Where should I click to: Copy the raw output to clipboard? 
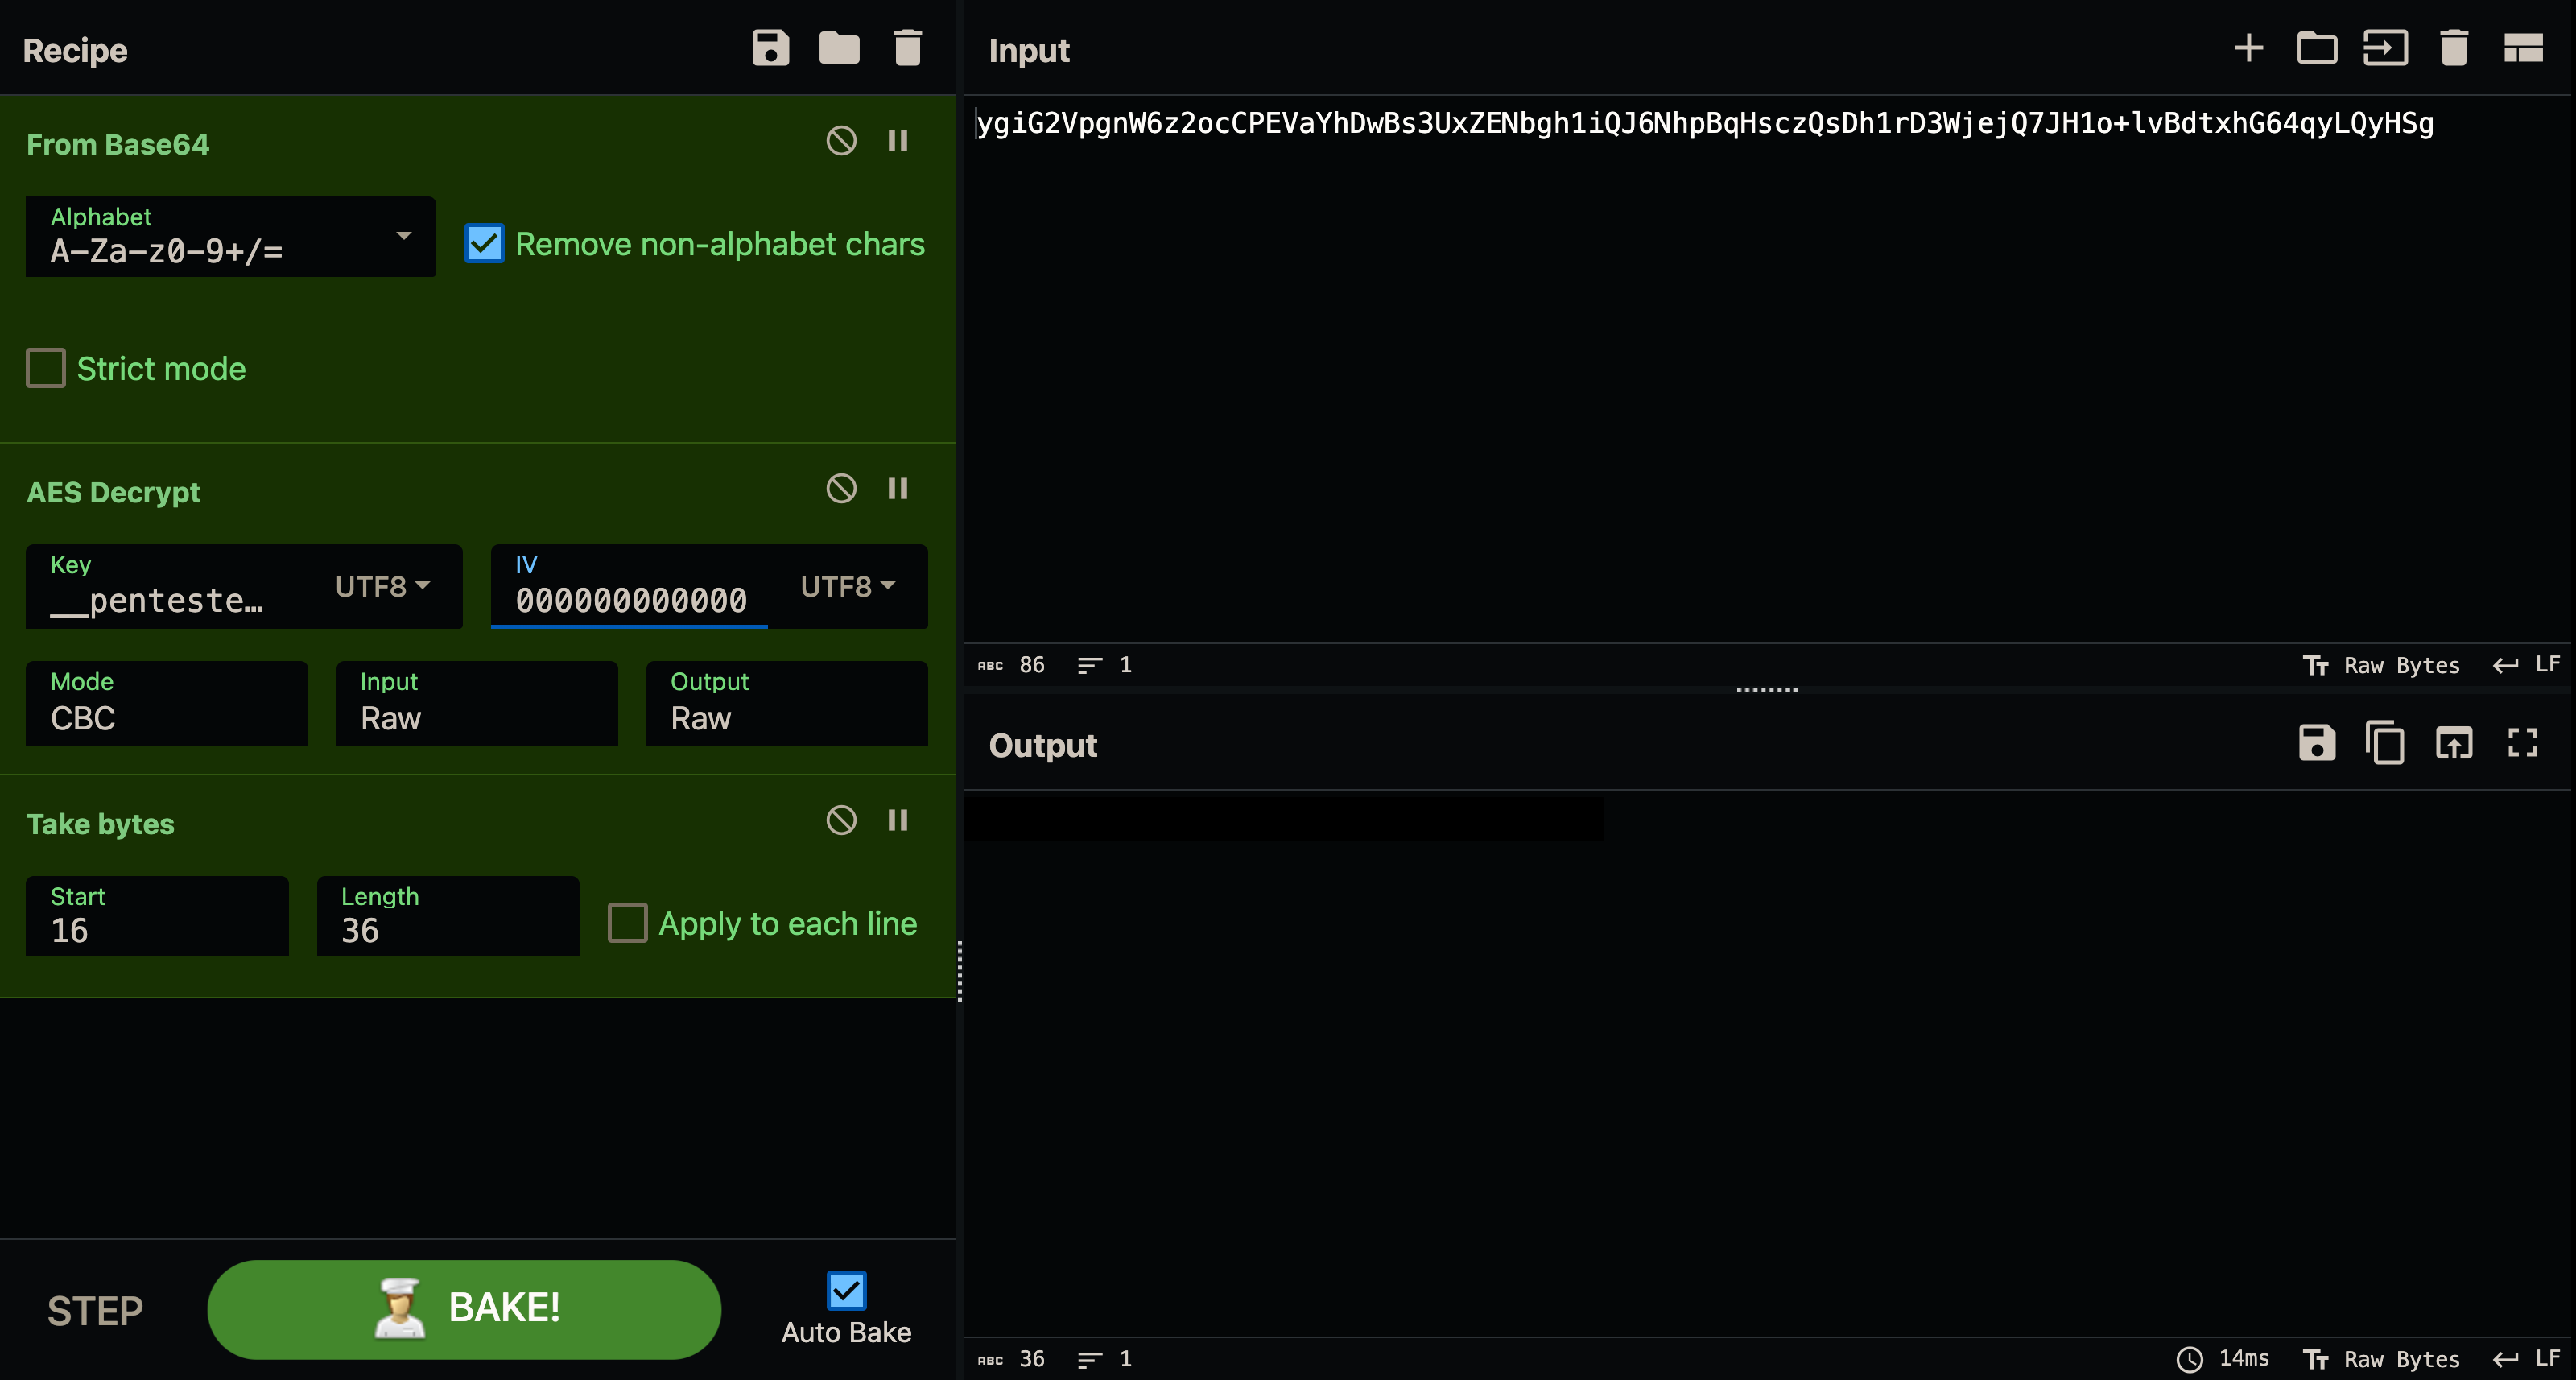pos(2385,743)
